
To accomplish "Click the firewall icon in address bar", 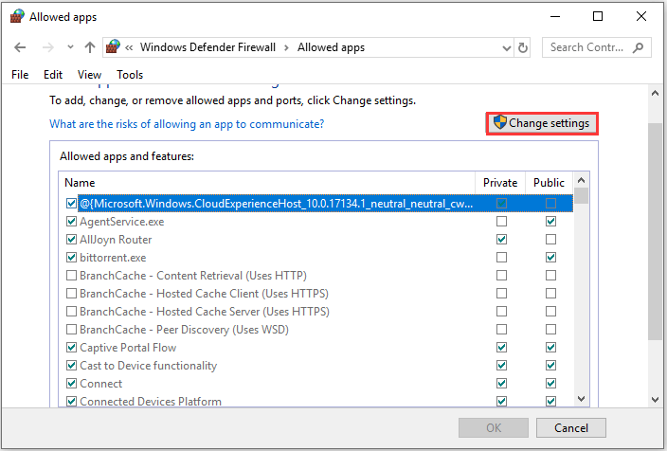I will coord(113,46).
